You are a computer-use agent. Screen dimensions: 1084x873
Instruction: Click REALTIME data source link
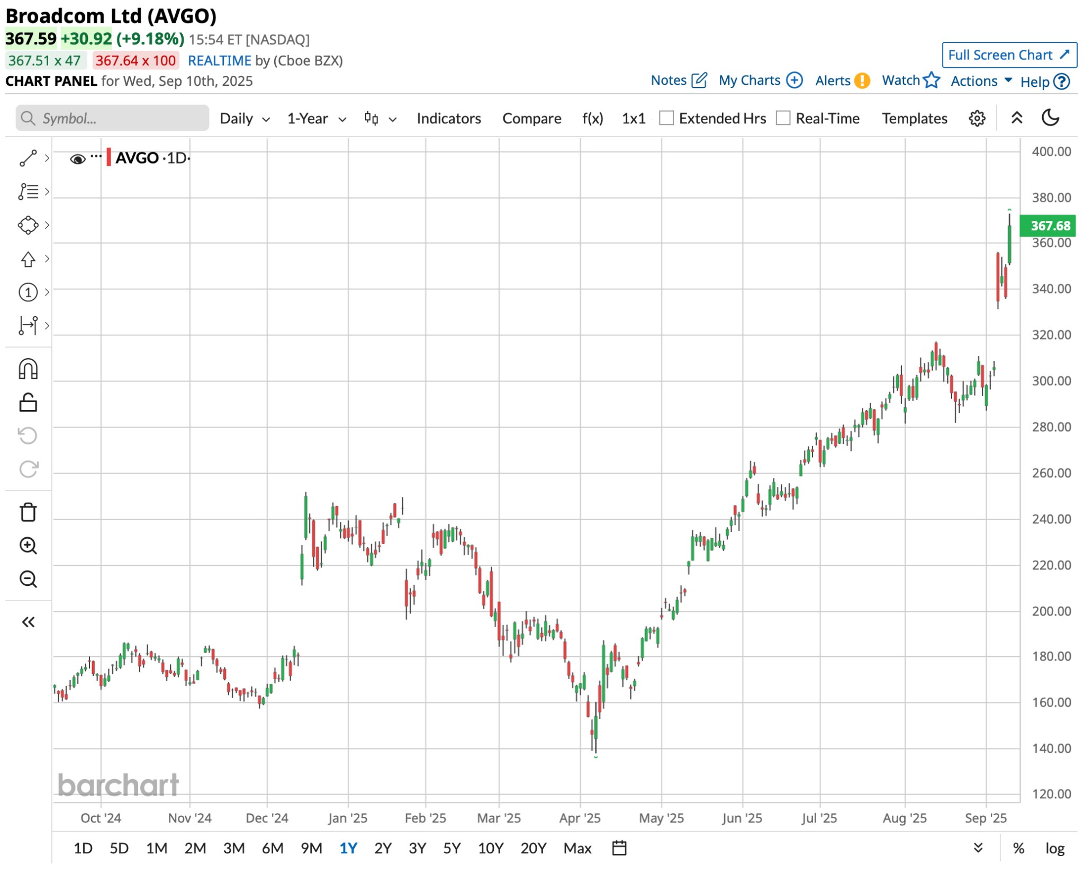pos(219,60)
